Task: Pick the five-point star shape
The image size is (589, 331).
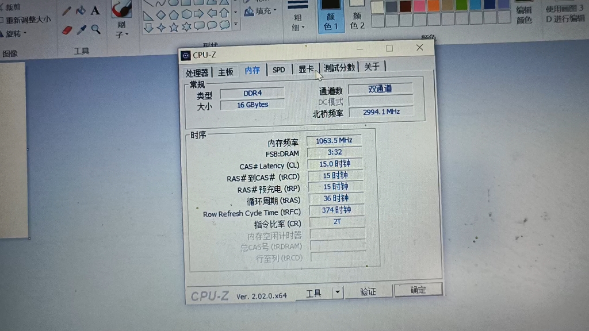Action: coord(174,27)
